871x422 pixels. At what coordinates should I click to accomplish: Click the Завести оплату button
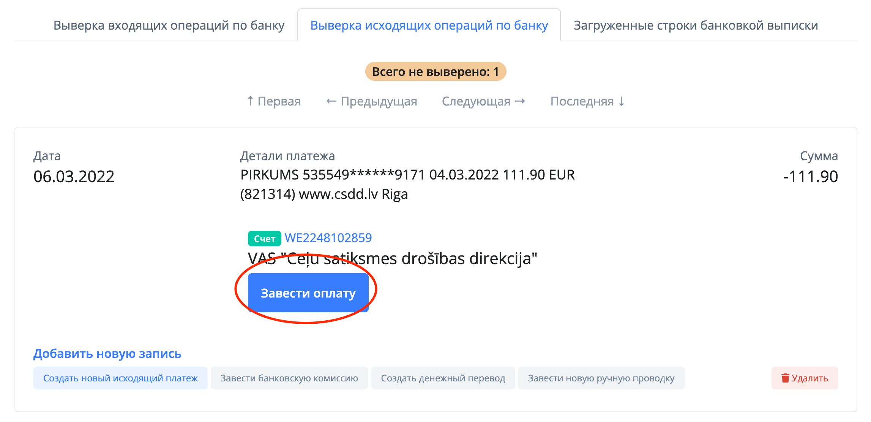[x=308, y=293]
